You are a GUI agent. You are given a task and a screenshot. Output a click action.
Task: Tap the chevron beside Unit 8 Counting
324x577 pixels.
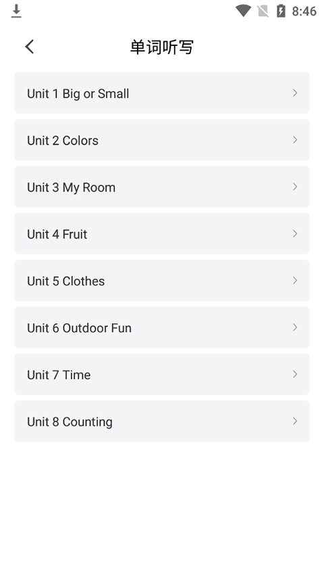coord(295,421)
